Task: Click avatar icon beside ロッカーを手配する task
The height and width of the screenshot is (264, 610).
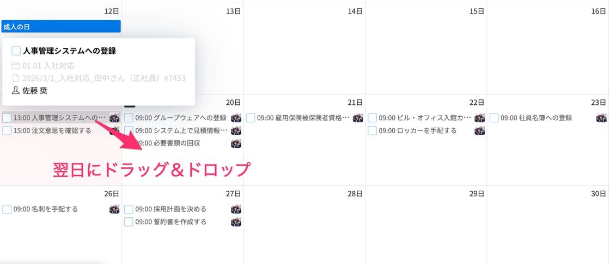Action: 480,131
